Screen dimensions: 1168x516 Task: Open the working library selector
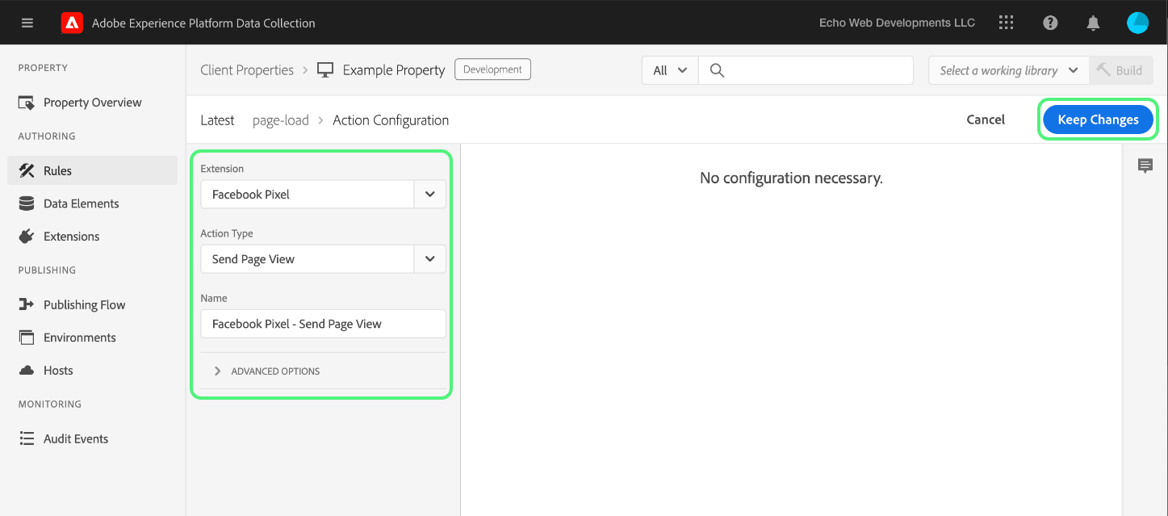(1008, 70)
